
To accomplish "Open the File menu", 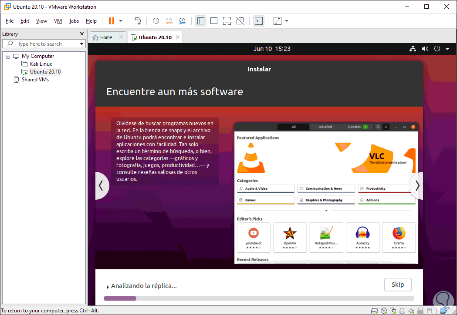I will coord(9,21).
